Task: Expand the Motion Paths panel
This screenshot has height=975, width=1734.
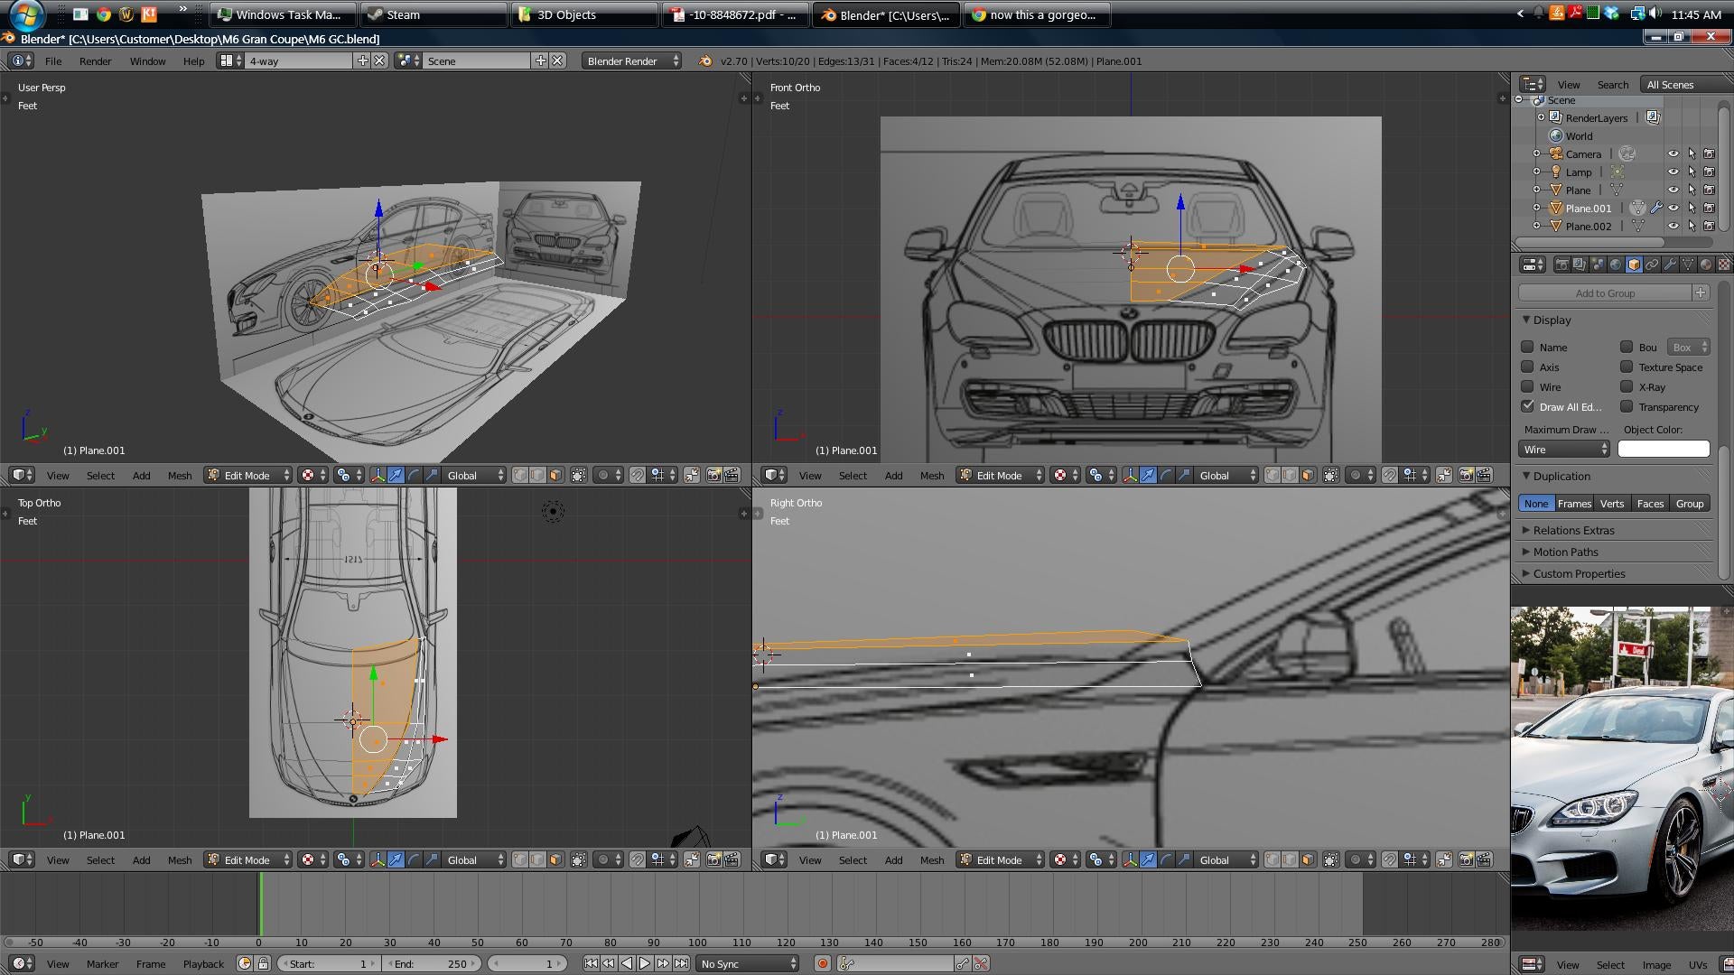Action: click(1564, 552)
